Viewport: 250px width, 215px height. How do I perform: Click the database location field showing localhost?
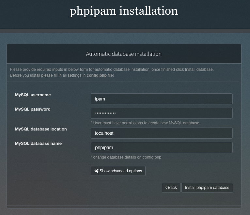pyautogui.click(x=162, y=133)
